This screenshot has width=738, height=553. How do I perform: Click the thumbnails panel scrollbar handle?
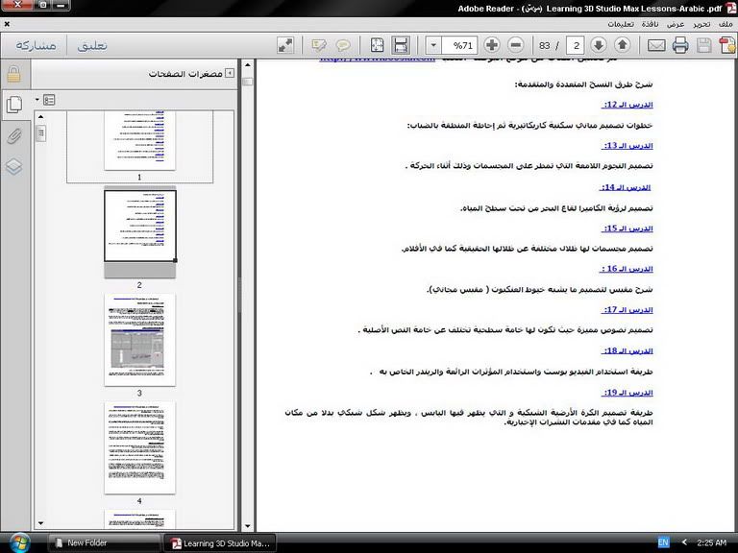point(41,133)
